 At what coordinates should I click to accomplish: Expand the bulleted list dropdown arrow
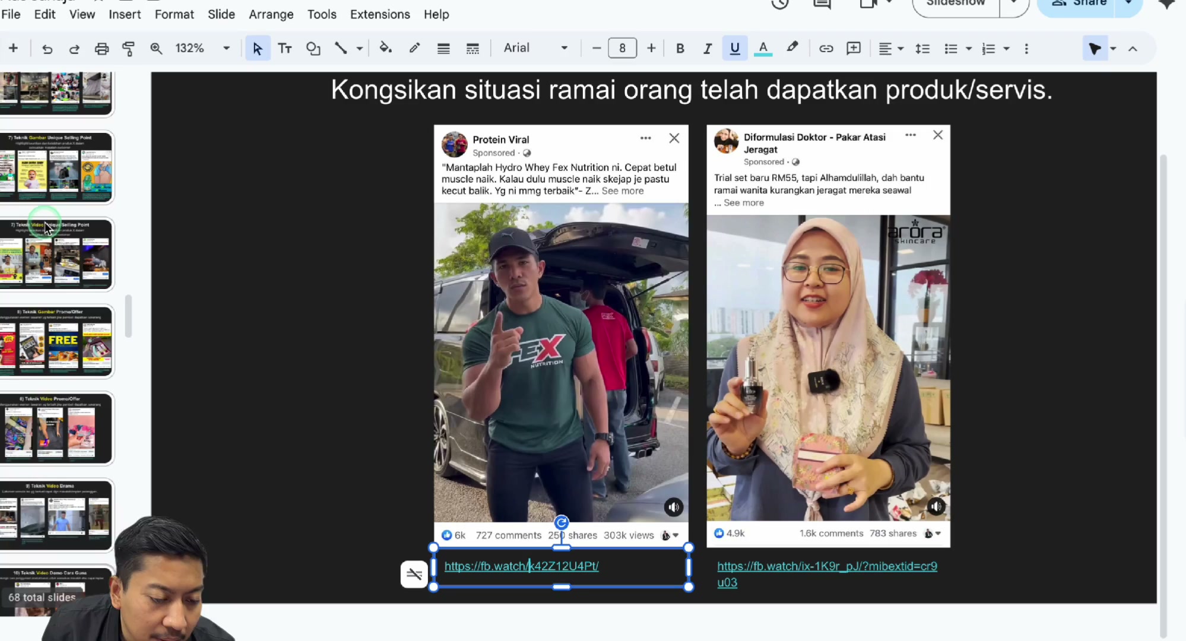(969, 49)
